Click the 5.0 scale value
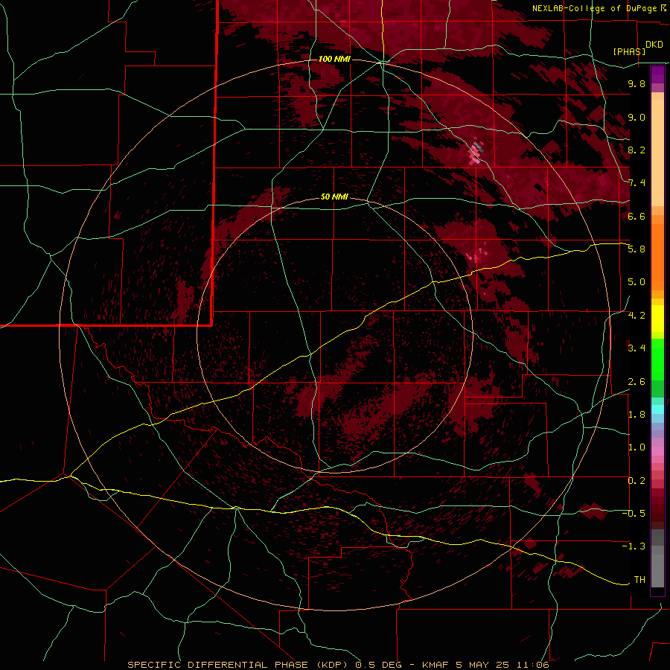The width and height of the screenshot is (670, 670). 636,282
